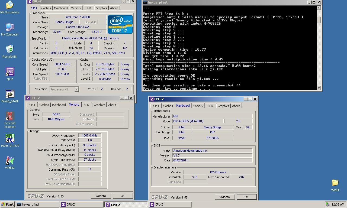Select Caches tab in Memory CPU-Z window

tap(44, 105)
